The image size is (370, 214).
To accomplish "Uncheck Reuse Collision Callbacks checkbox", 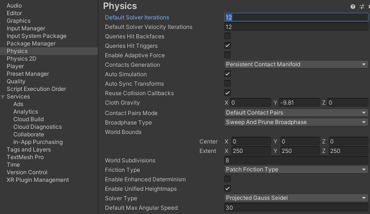I will (228, 93).
